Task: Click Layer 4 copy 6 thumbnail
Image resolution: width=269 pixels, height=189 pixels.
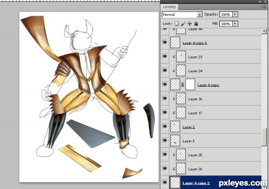Action: [x=175, y=42]
